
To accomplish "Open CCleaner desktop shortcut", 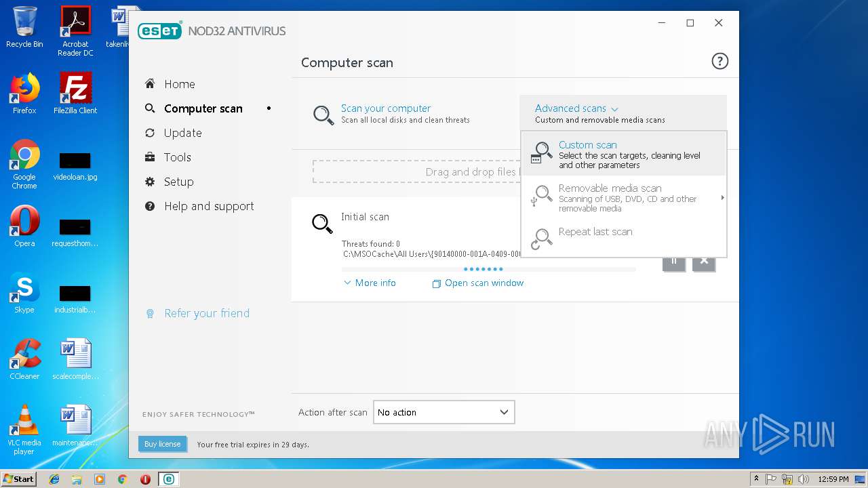I will [24, 359].
